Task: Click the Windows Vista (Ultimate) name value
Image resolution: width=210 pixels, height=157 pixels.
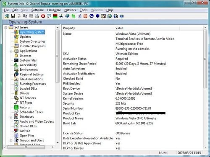Action: [133, 34]
